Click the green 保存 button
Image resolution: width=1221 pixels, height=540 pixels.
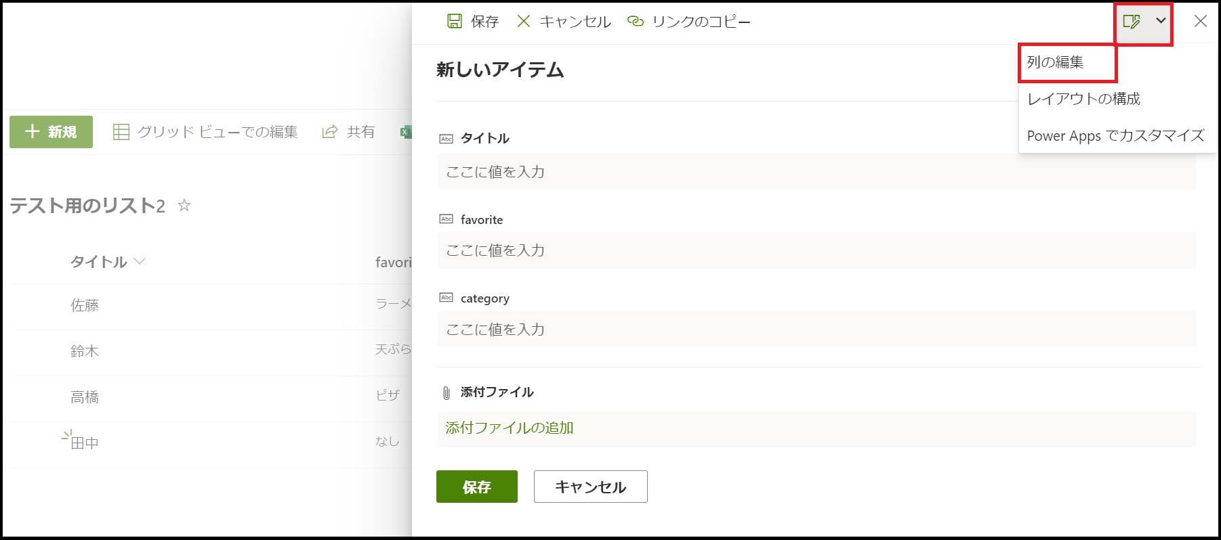coord(477,487)
